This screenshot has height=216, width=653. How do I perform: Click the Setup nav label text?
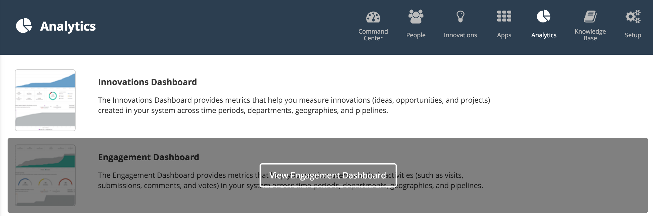[x=633, y=35]
